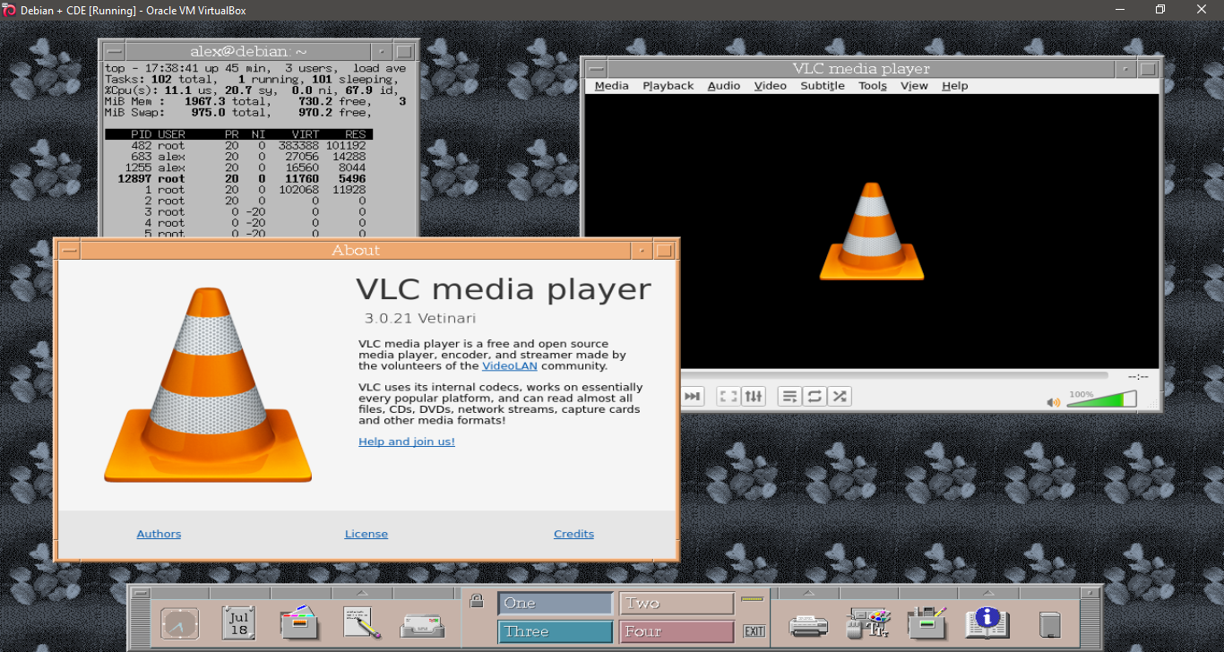Open the CDE Help Manager book icon

[x=987, y=622]
